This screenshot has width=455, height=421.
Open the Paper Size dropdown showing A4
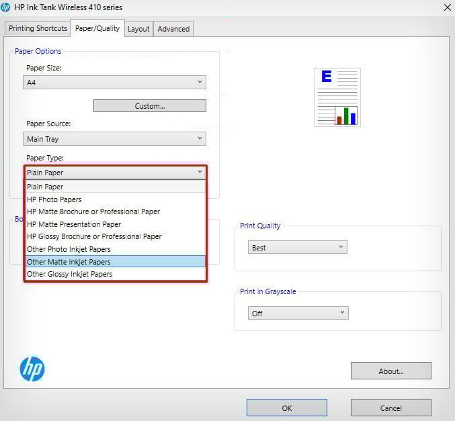114,83
